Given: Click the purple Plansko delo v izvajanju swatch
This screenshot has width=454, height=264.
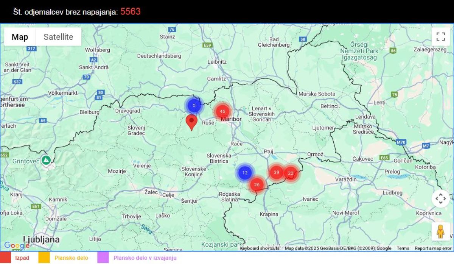Looking at the screenshot, I should 103,258.
